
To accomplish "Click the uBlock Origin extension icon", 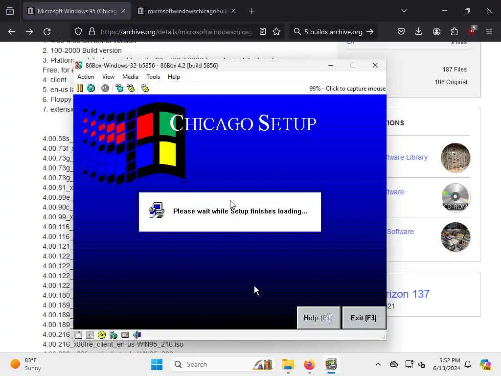I will [472, 31].
